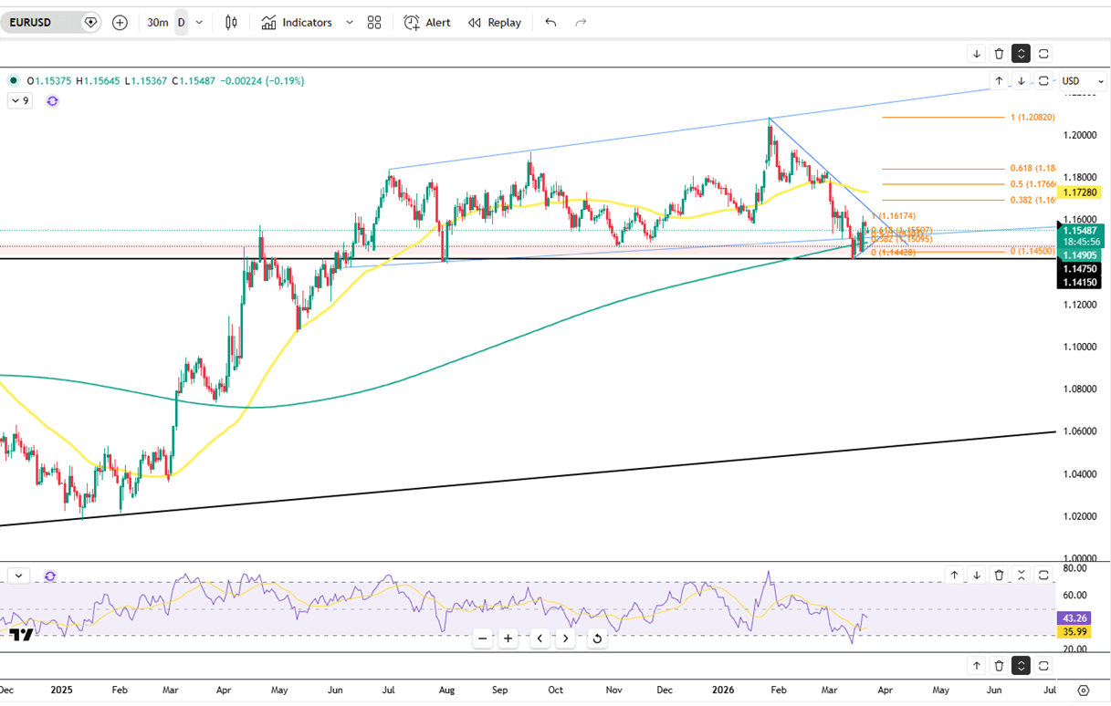Reset the chart view
This screenshot has height=706, width=1111.
pos(597,639)
